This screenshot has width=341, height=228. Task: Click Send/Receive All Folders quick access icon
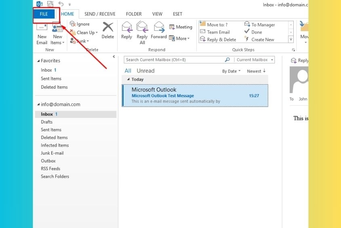click(x=50, y=4)
